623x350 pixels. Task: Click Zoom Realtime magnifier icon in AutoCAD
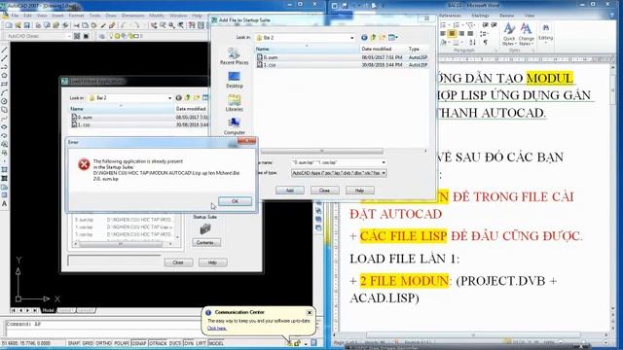(x=163, y=25)
